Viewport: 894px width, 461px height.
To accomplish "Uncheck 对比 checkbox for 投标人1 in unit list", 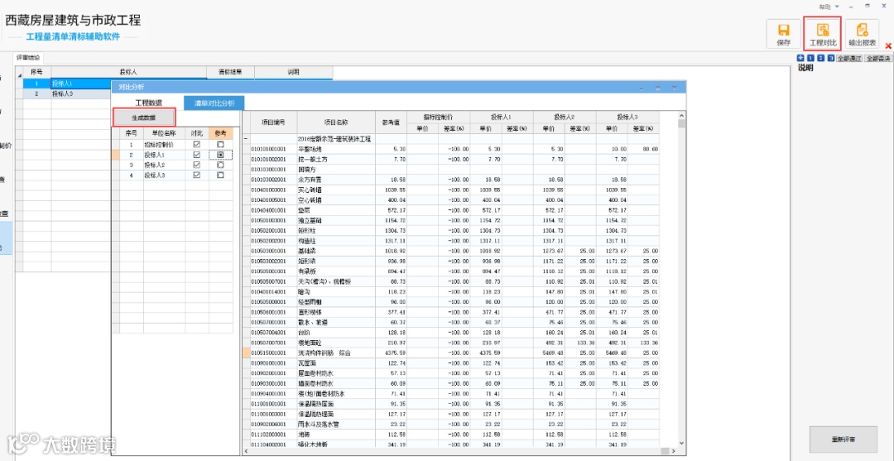I will coord(197,155).
